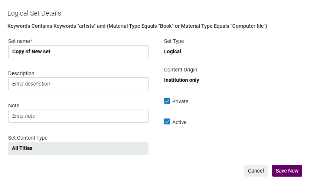Focus the Description text box
This screenshot has height=187, width=310.
tap(78, 84)
